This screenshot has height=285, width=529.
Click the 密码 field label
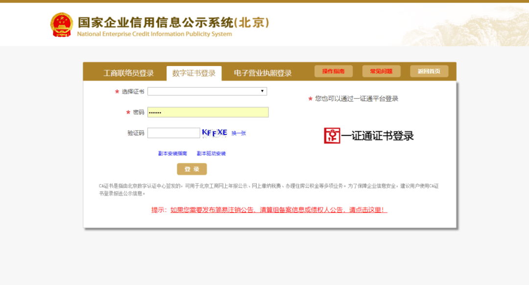139,112
